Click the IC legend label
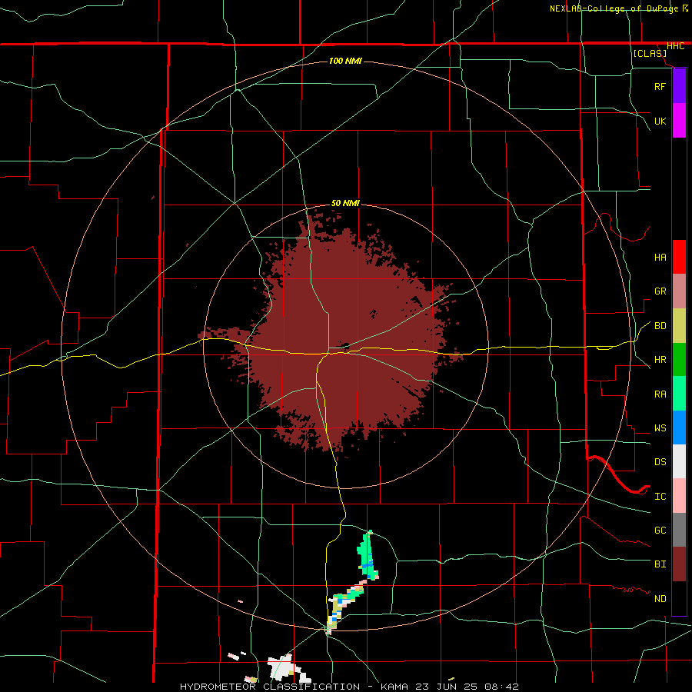The image size is (692, 692). point(660,497)
